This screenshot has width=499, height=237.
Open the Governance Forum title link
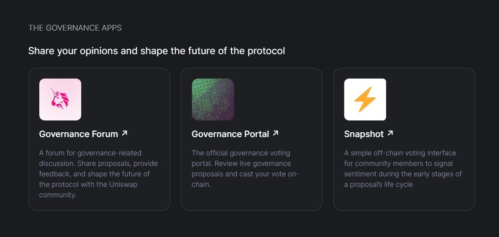point(79,134)
